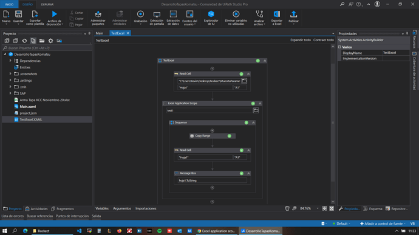
Task: Click Expandir todo
Action: coord(301,40)
